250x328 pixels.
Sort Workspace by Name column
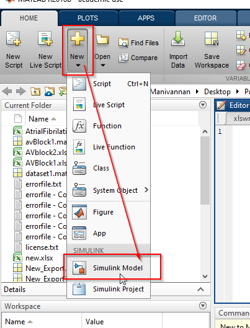[x=42, y=321]
